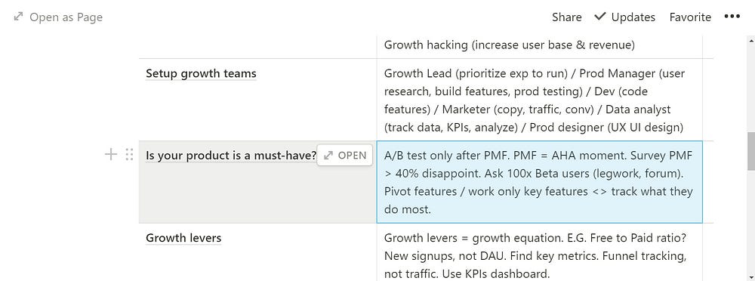
Task: Click the Favorite button
Action: point(690,17)
